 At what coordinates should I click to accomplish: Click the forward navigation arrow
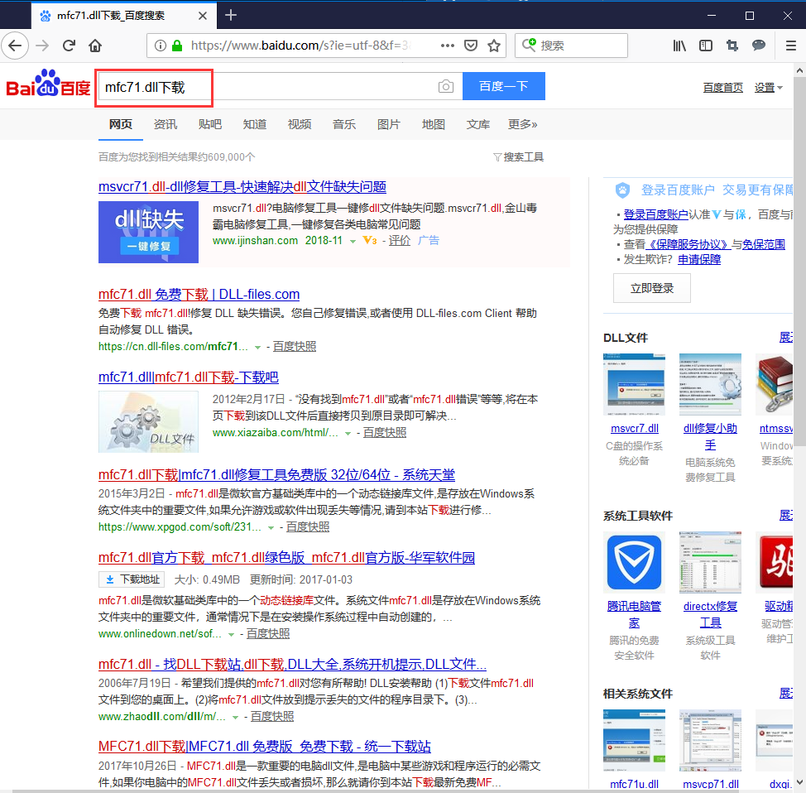click(42, 46)
